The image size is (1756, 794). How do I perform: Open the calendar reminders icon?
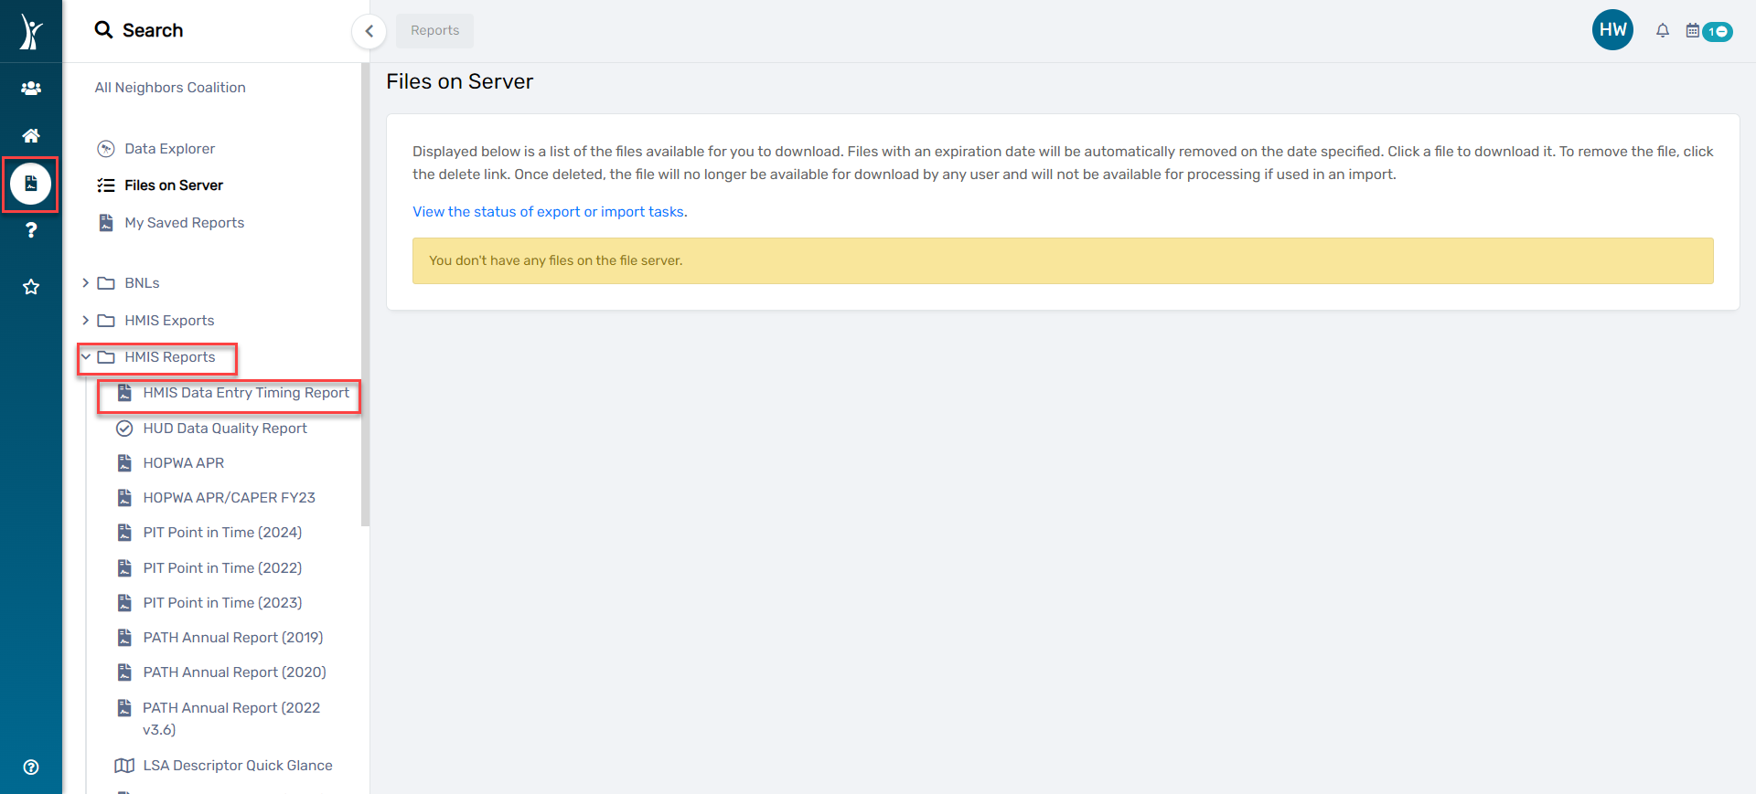click(1693, 31)
